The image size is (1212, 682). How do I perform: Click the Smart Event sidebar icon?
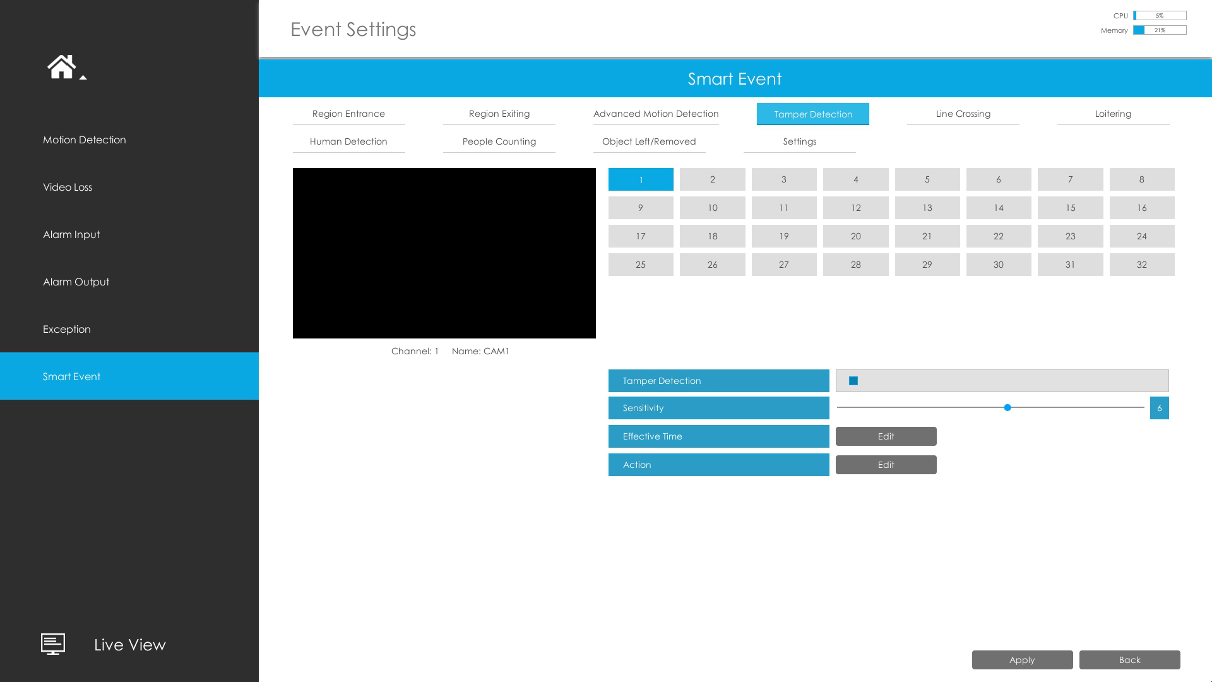129,376
